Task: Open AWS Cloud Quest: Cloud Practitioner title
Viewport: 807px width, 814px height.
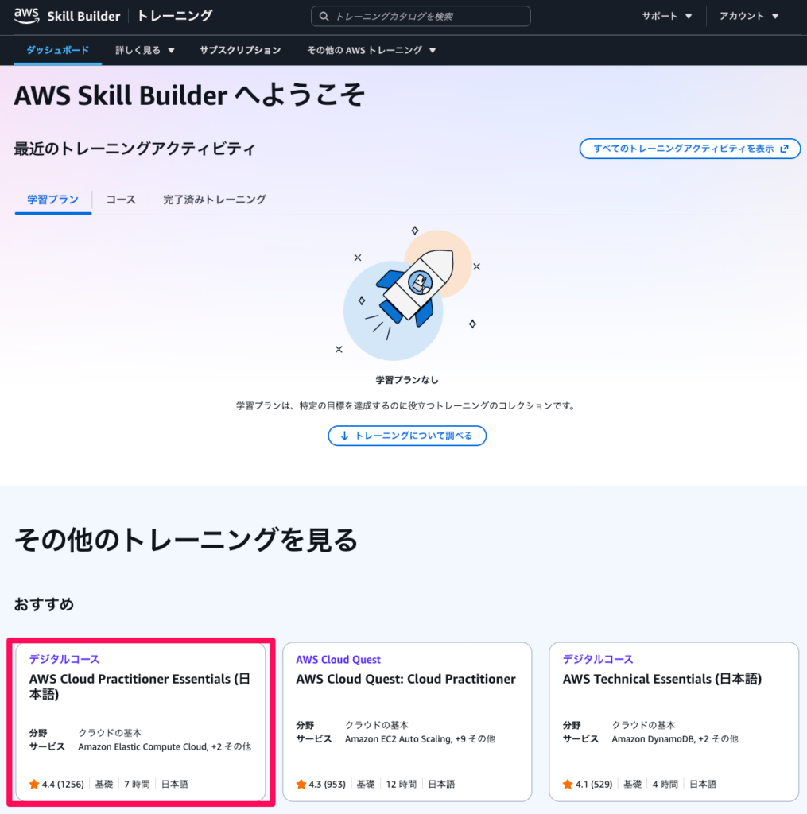Action: tap(405, 679)
